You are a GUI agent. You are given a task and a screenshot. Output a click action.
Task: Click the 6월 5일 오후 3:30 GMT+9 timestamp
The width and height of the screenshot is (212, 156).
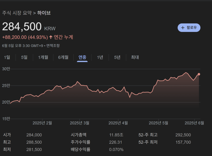click(x=23, y=46)
